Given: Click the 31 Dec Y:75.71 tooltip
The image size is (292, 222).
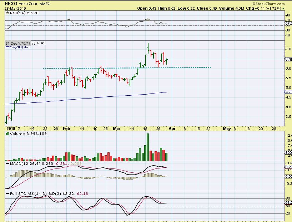Looking at the screenshot, I should 18,43.
